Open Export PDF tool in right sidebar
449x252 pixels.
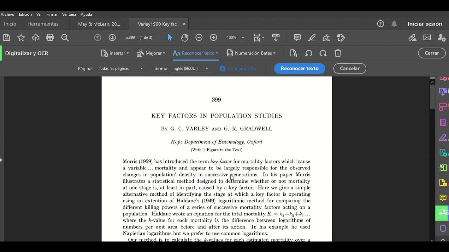click(x=443, y=92)
